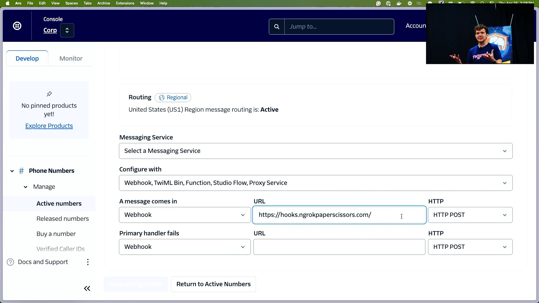Open the Select a Messaging Service dropdown
Screen dimensions: 539x303
(x=316, y=151)
